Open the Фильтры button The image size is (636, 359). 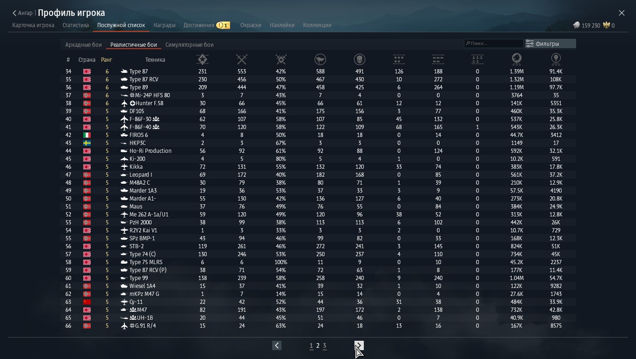click(550, 43)
